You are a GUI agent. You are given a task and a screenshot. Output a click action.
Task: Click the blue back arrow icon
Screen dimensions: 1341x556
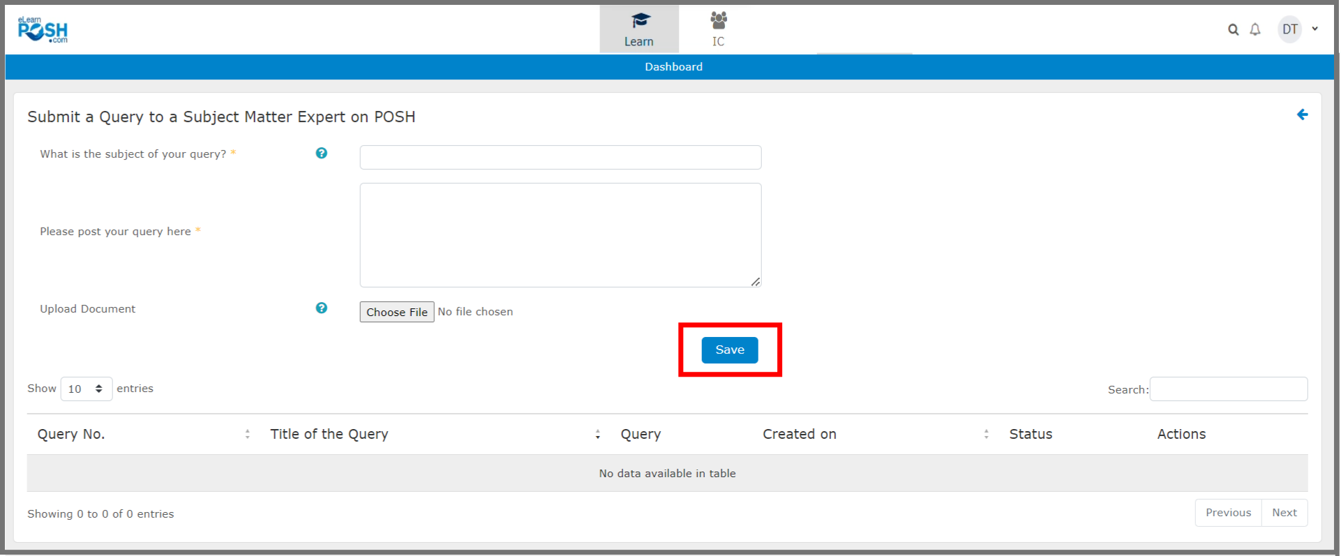click(x=1301, y=115)
